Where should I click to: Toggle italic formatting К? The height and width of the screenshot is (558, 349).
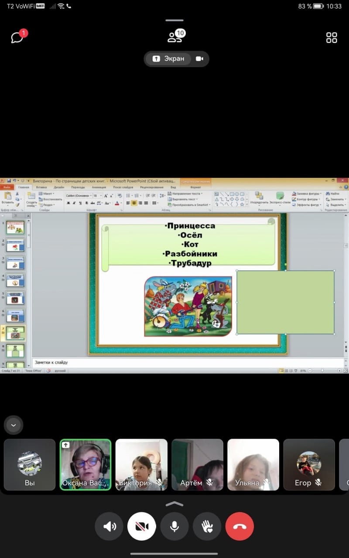(74, 203)
